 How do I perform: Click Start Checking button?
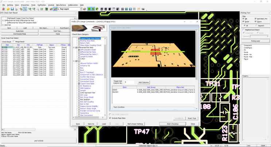(173, 124)
